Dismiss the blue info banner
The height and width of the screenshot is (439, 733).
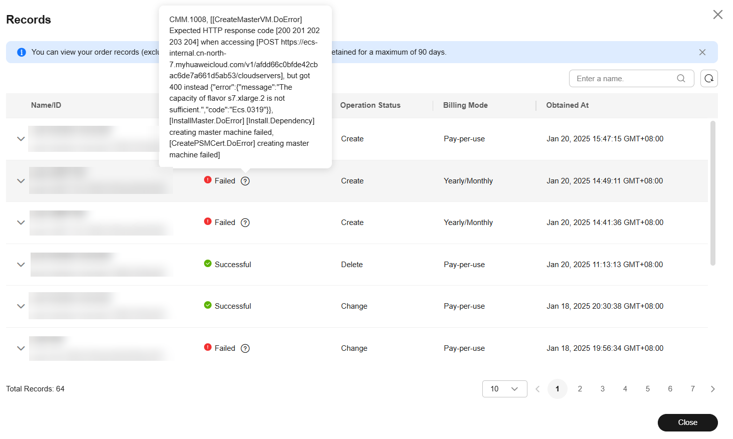702,52
